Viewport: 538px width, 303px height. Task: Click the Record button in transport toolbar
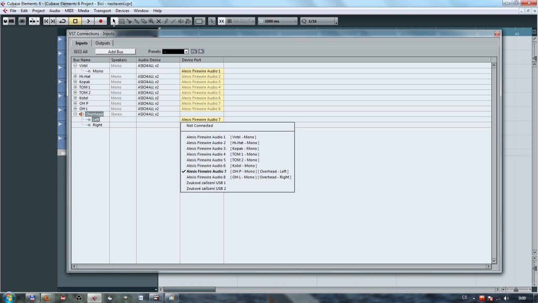point(100,21)
